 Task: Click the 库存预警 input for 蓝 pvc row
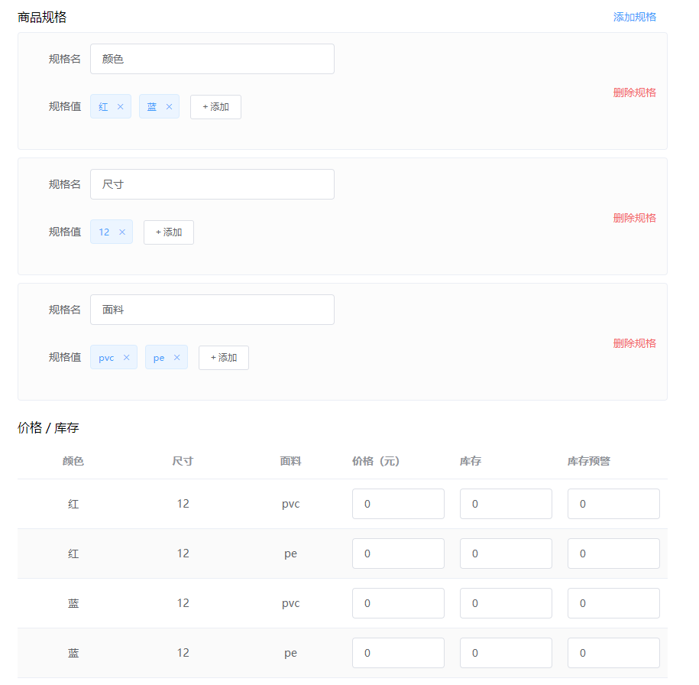[613, 603]
